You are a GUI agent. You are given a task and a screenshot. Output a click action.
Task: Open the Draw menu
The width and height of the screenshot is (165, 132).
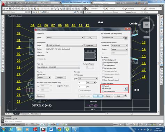click(49, 6)
